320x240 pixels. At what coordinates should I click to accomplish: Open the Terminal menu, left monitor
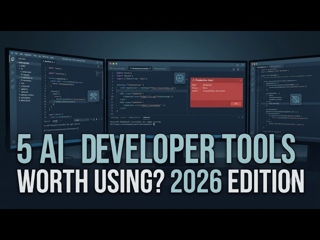[45, 56]
